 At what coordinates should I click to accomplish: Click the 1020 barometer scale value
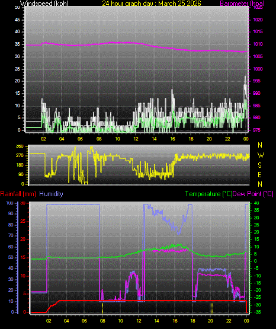[258, 20]
